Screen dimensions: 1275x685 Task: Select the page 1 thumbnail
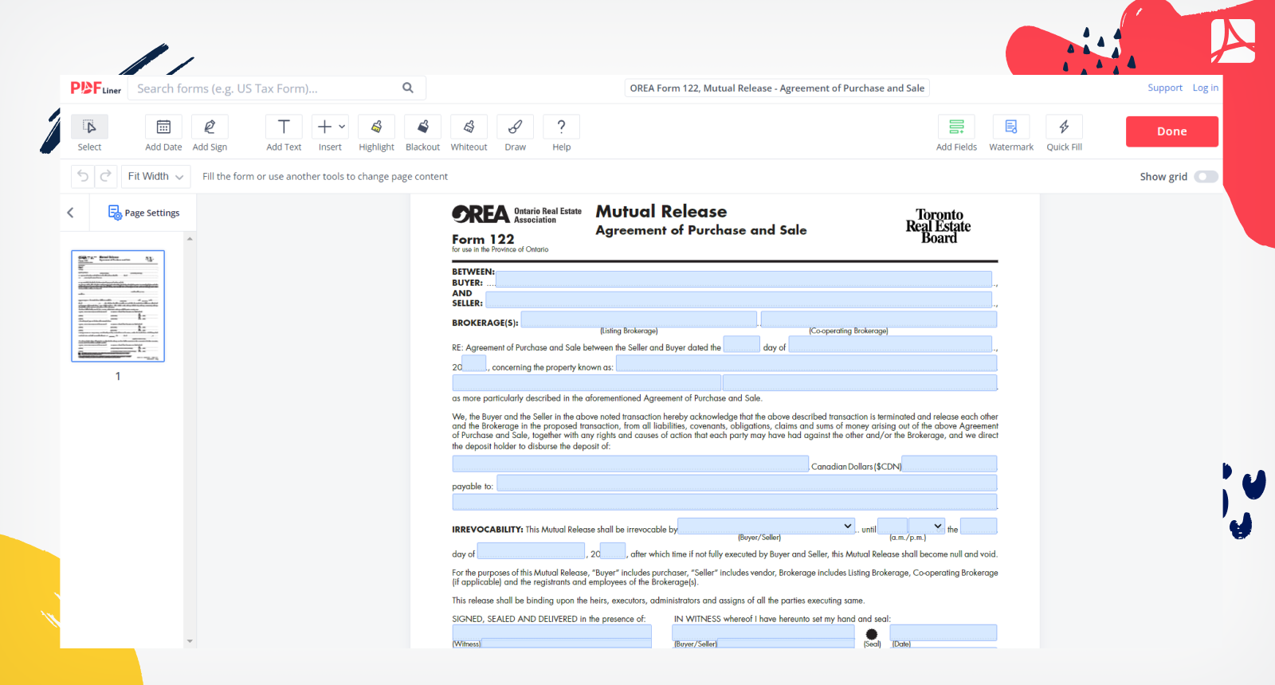118,307
